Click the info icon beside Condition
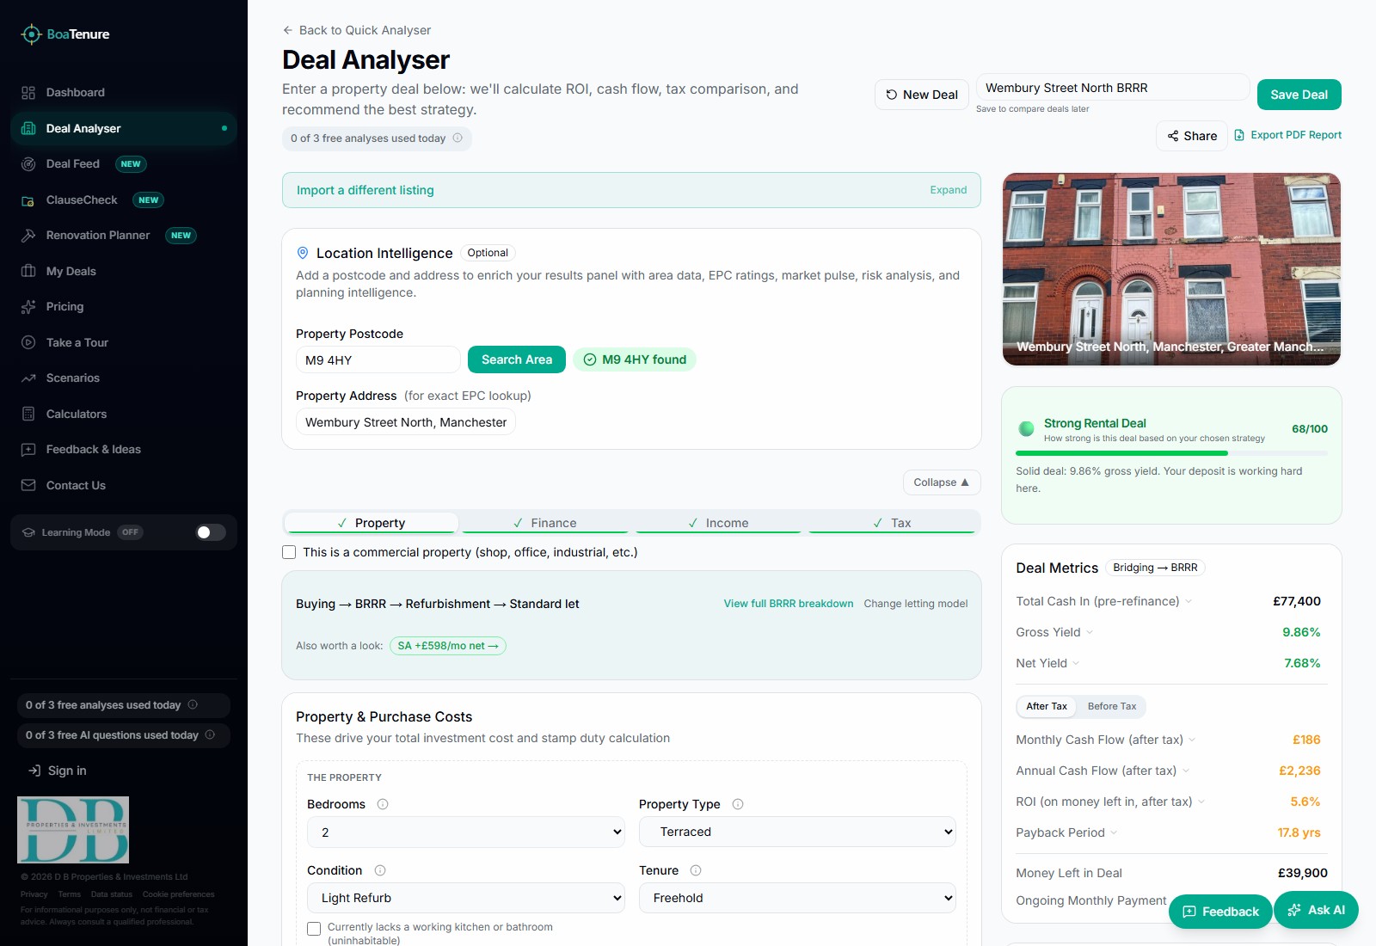 point(380,870)
